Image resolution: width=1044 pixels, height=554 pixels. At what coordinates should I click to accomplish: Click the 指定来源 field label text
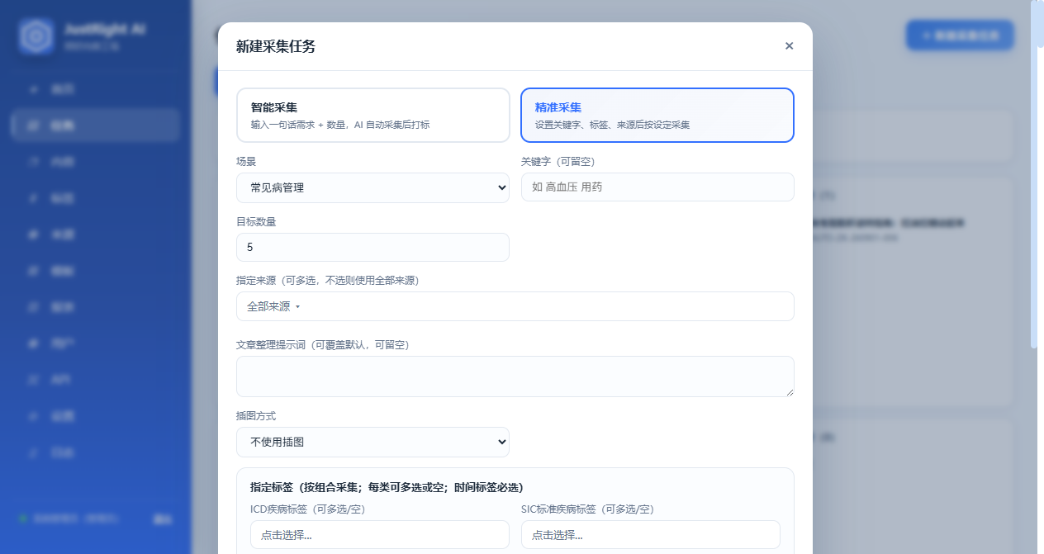[x=327, y=281]
